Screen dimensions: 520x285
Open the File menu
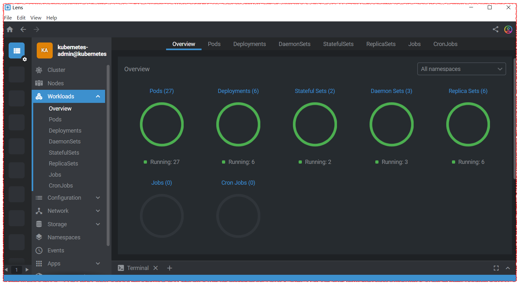click(x=8, y=18)
